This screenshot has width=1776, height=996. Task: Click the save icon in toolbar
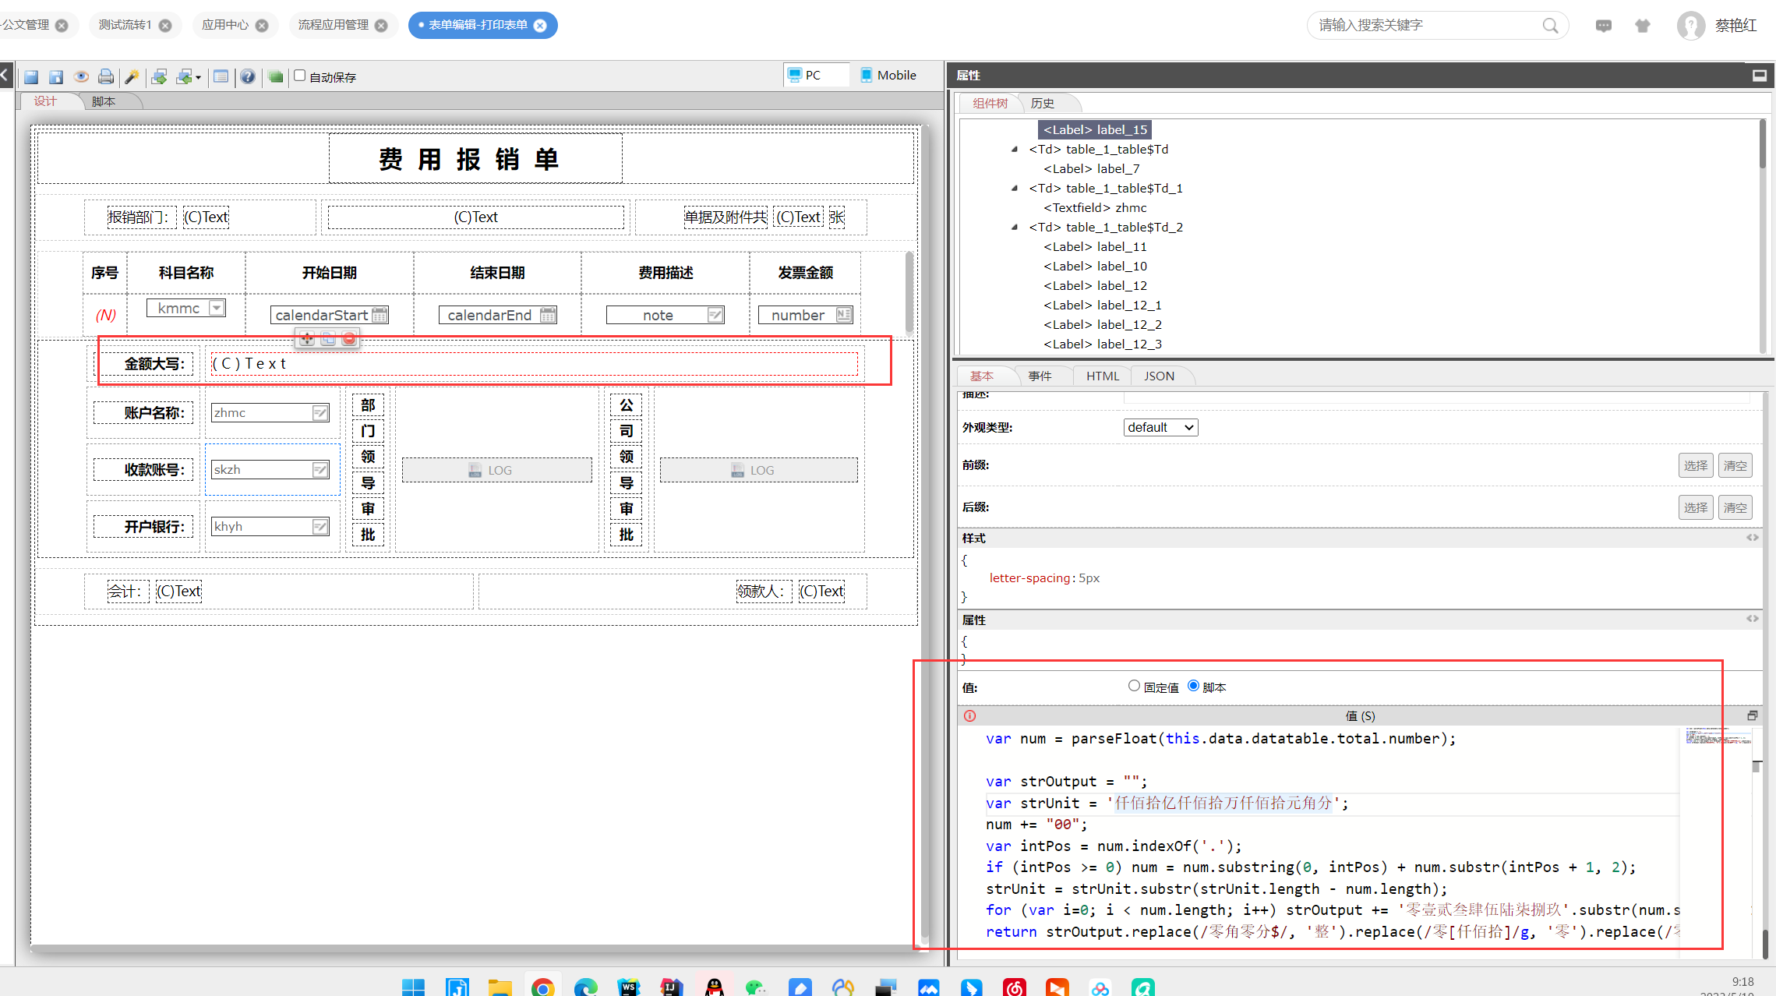pos(31,76)
